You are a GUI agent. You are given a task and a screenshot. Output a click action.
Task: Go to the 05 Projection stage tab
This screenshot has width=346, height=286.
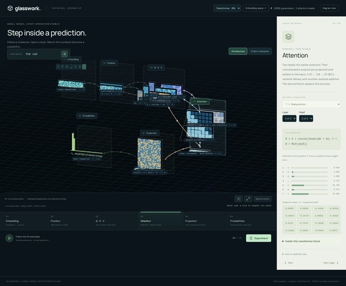(205, 221)
